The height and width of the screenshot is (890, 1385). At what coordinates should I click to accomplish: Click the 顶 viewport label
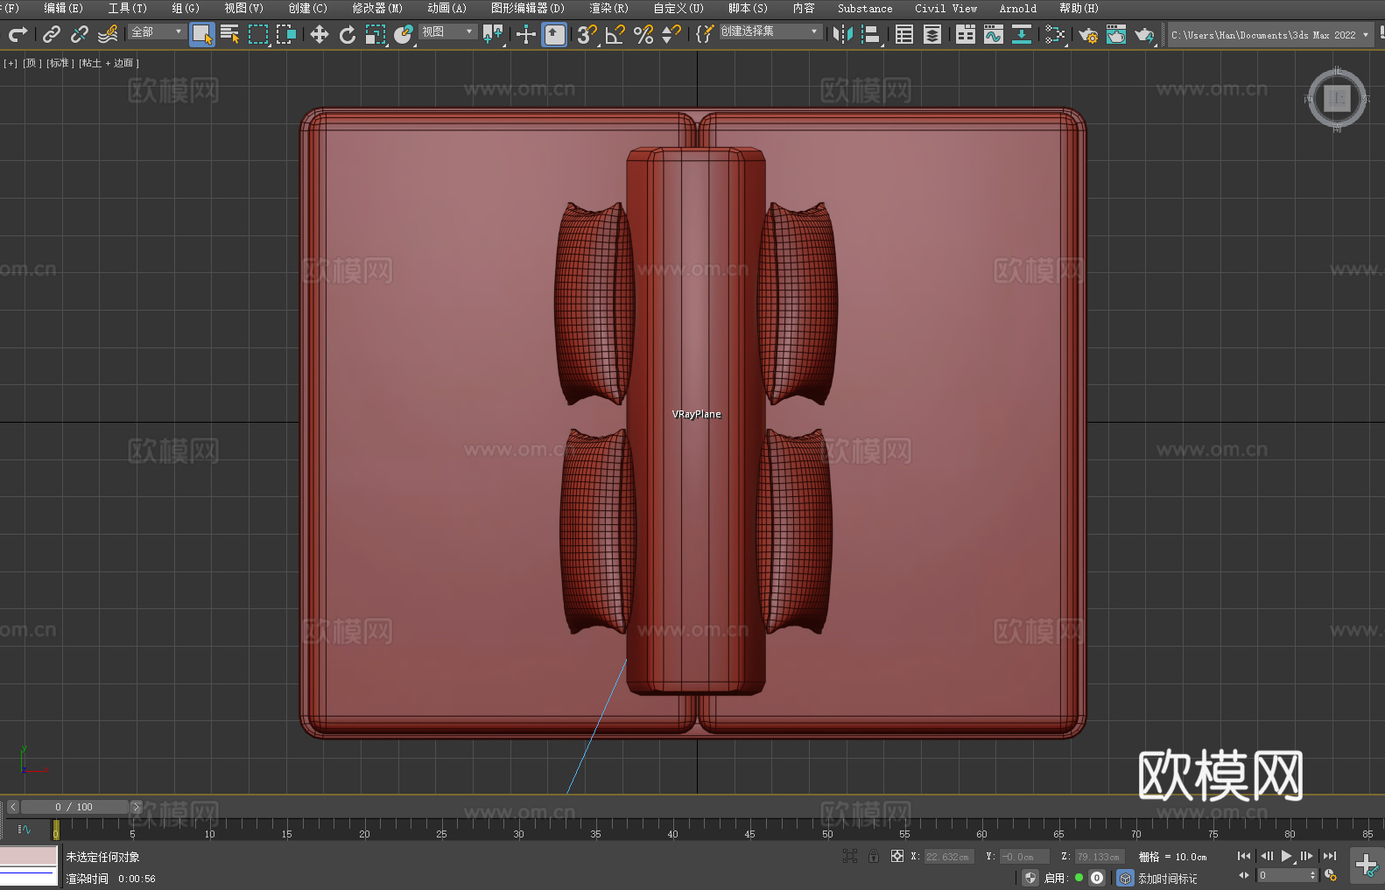(32, 63)
